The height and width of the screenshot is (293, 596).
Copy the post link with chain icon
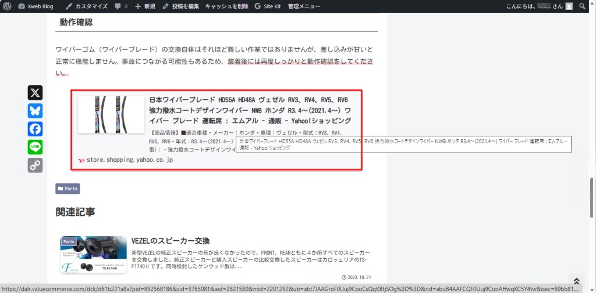pyautogui.click(x=35, y=165)
